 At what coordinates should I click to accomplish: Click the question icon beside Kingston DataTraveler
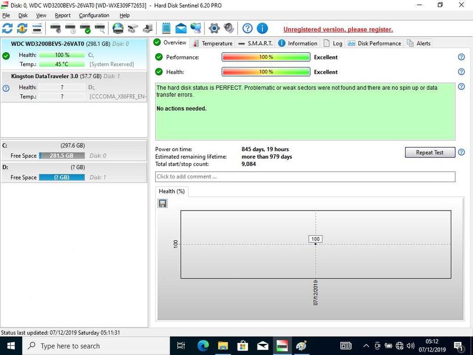6,88
